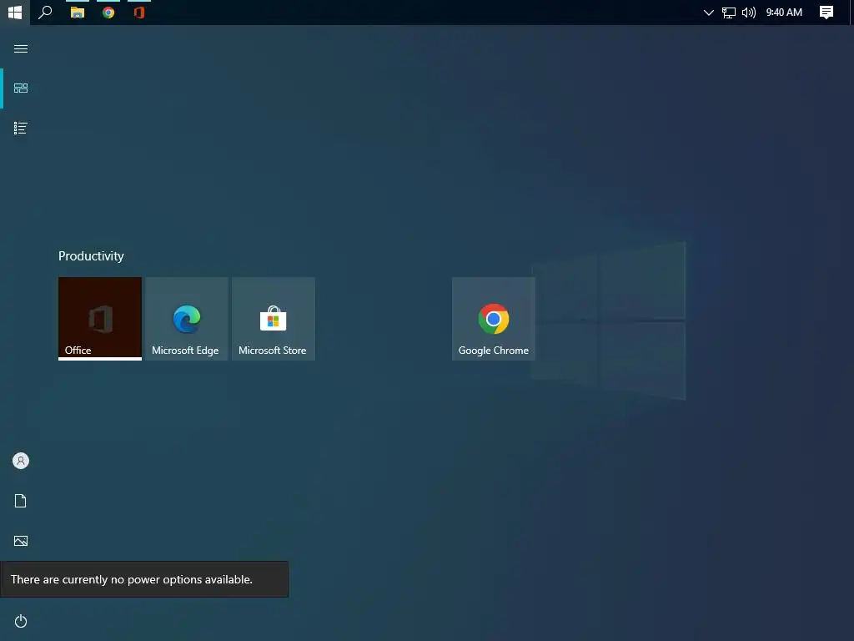The height and width of the screenshot is (641, 854).
Task: Click the Productivity group heading
Action: tap(91, 256)
